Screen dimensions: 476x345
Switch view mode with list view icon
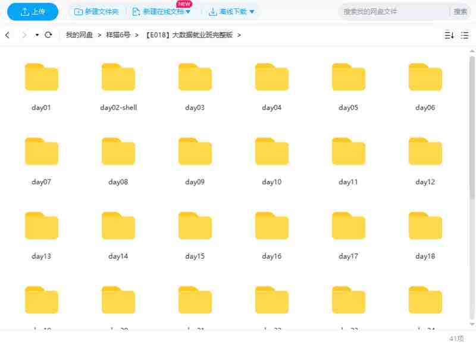click(465, 35)
